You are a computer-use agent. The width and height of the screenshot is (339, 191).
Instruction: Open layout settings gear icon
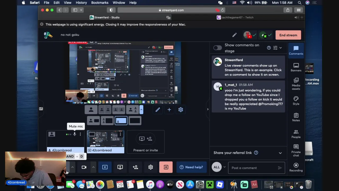pos(181,110)
